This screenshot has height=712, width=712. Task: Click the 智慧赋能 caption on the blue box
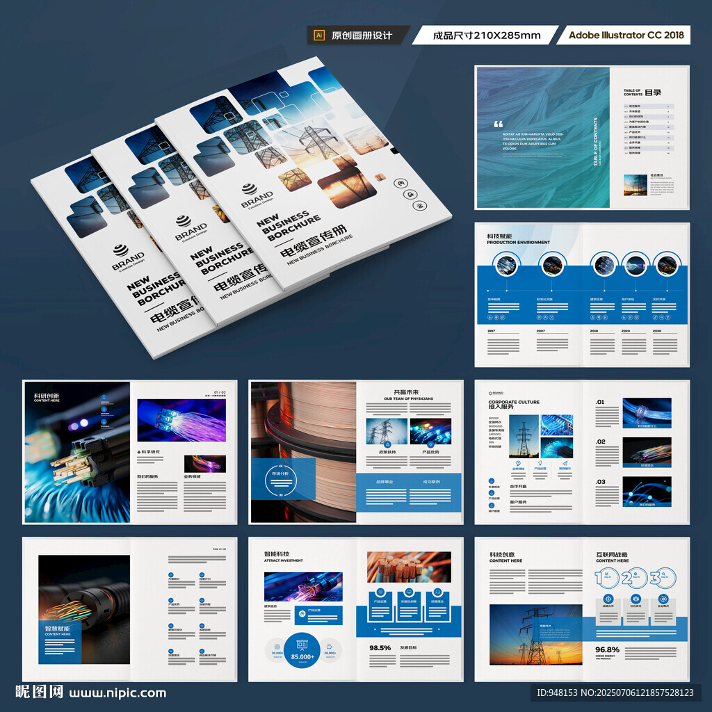click(x=57, y=629)
